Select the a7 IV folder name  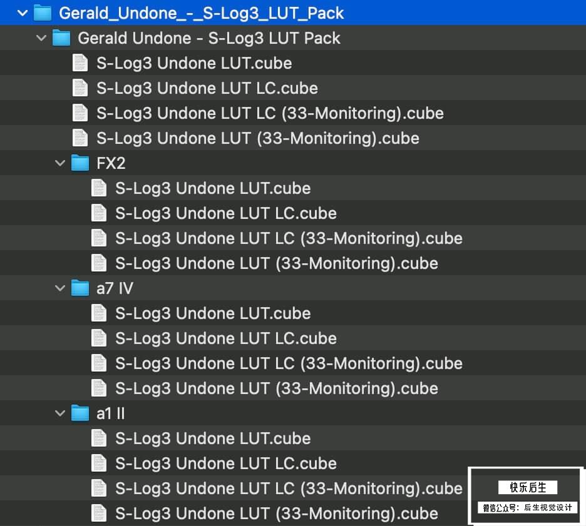tap(115, 288)
